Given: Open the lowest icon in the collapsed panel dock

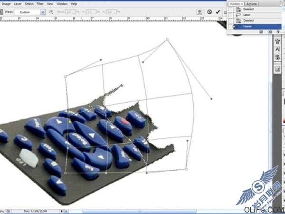Looking at the screenshot, I should (x=277, y=69).
